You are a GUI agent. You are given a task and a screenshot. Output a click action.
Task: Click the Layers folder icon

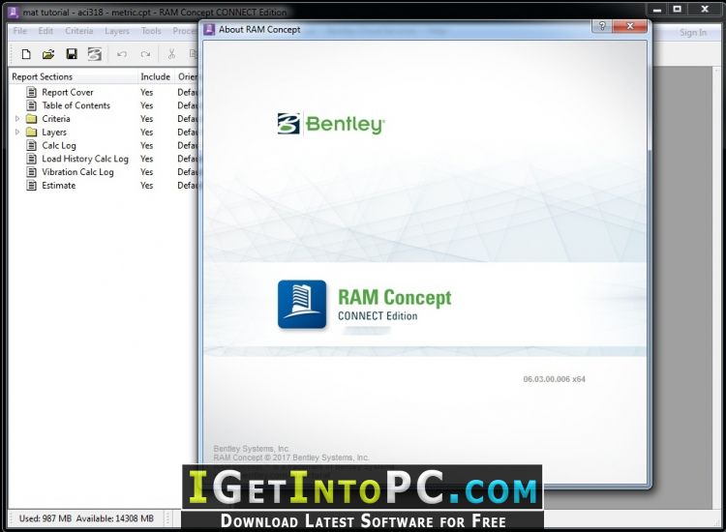pos(32,133)
